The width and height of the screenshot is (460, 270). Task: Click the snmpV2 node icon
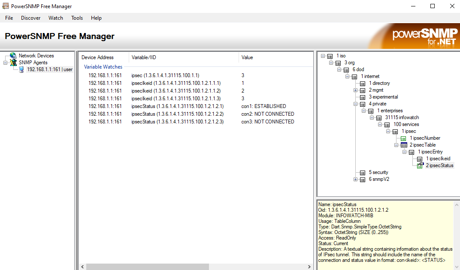[363, 180]
